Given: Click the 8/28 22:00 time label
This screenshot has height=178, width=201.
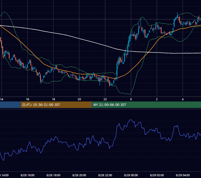Looking at the screenshot, I should pyautogui.click(x=105, y=175).
